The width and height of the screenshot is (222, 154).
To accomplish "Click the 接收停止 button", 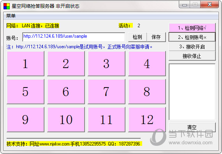I will click(x=192, y=56).
